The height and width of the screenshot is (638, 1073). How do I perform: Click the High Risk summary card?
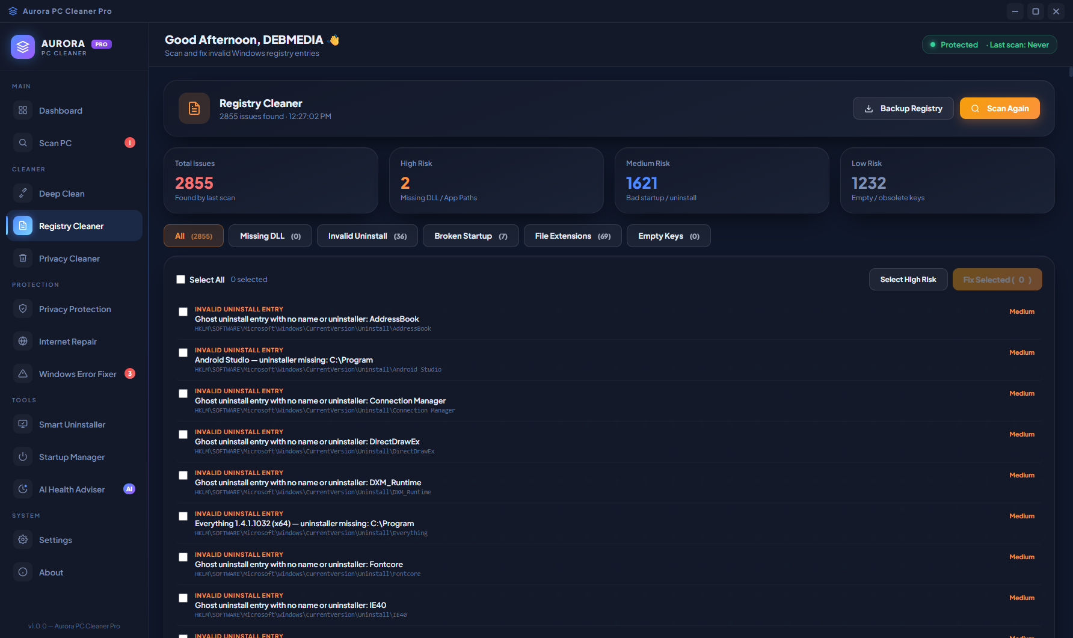[496, 180]
